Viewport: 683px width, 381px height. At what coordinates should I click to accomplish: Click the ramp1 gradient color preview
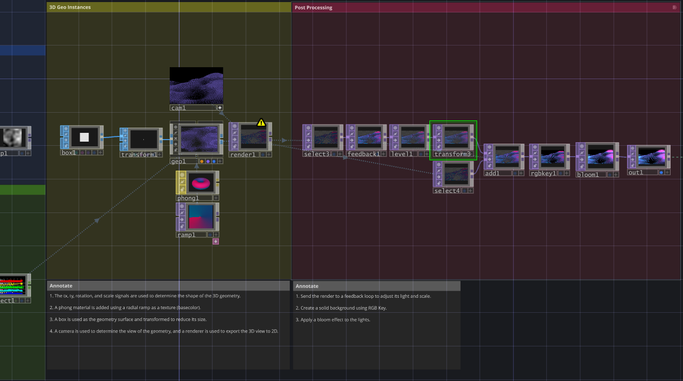click(x=201, y=217)
